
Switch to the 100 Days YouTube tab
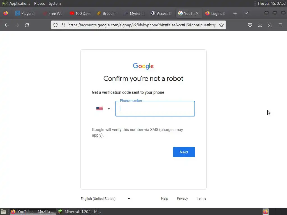80,13
